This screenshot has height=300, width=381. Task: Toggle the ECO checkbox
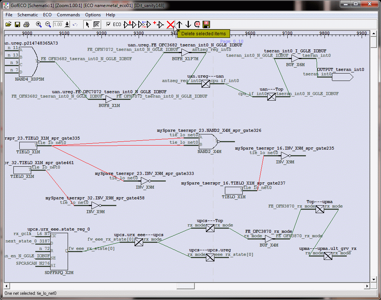pyautogui.click(x=109, y=25)
